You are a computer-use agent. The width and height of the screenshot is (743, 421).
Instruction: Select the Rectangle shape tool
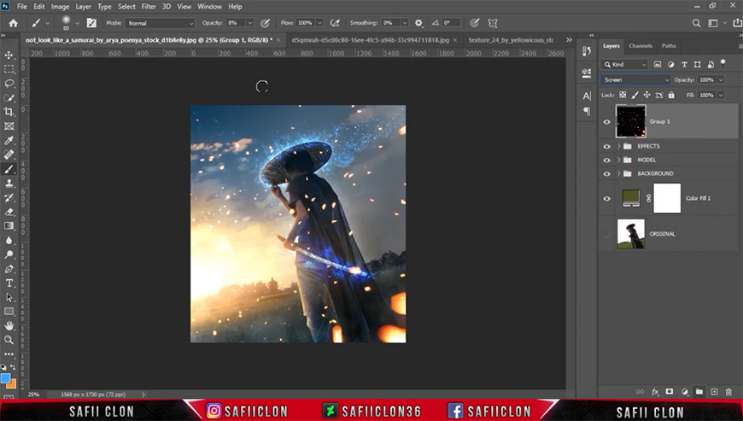click(9, 311)
